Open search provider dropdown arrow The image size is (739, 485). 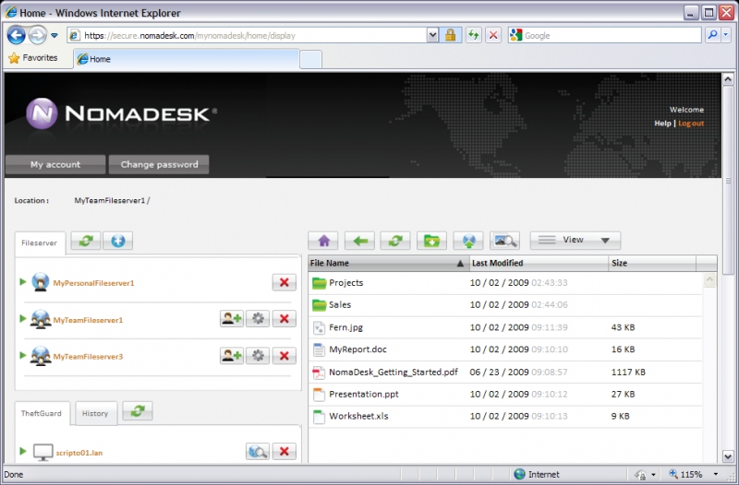point(726,35)
